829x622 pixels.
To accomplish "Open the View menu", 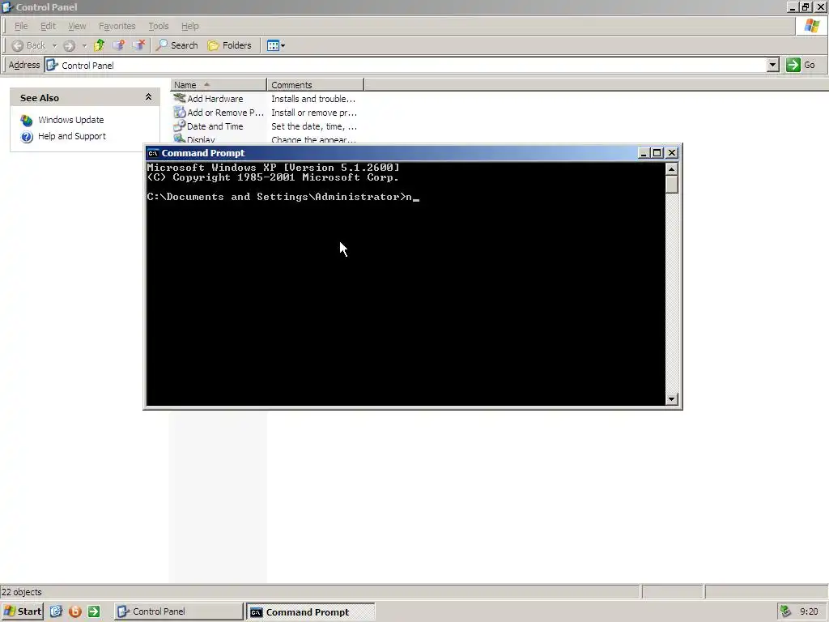I will coord(77,26).
